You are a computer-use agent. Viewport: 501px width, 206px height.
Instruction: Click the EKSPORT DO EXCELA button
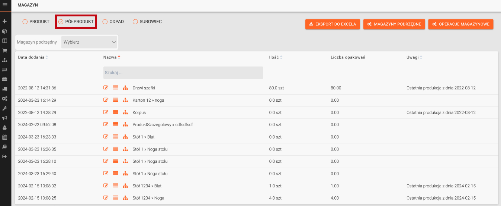(333, 24)
